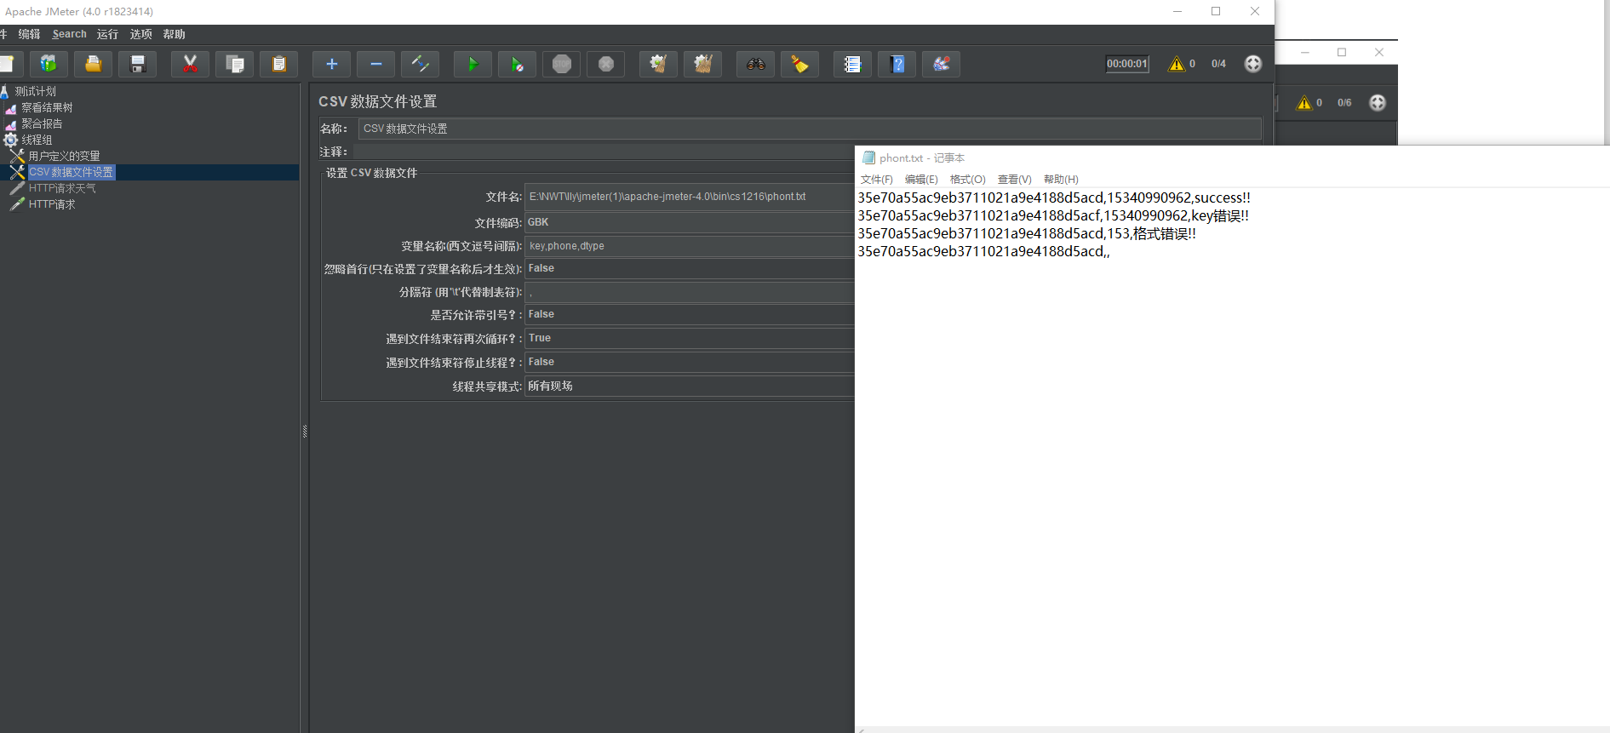Click the Stop test icon
Viewport: 1610px width, 733px height.
[x=561, y=64]
